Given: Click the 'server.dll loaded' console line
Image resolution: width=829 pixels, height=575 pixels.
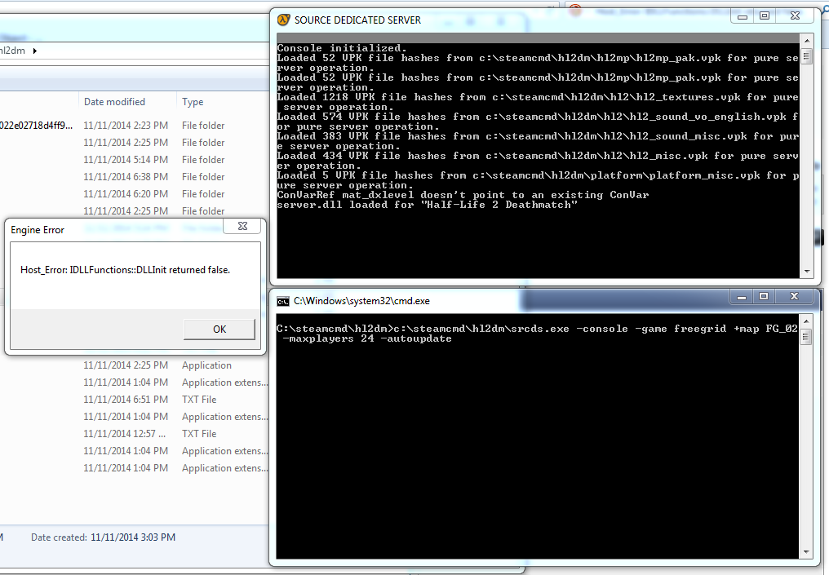Looking at the screenshot, I should 428,205.
